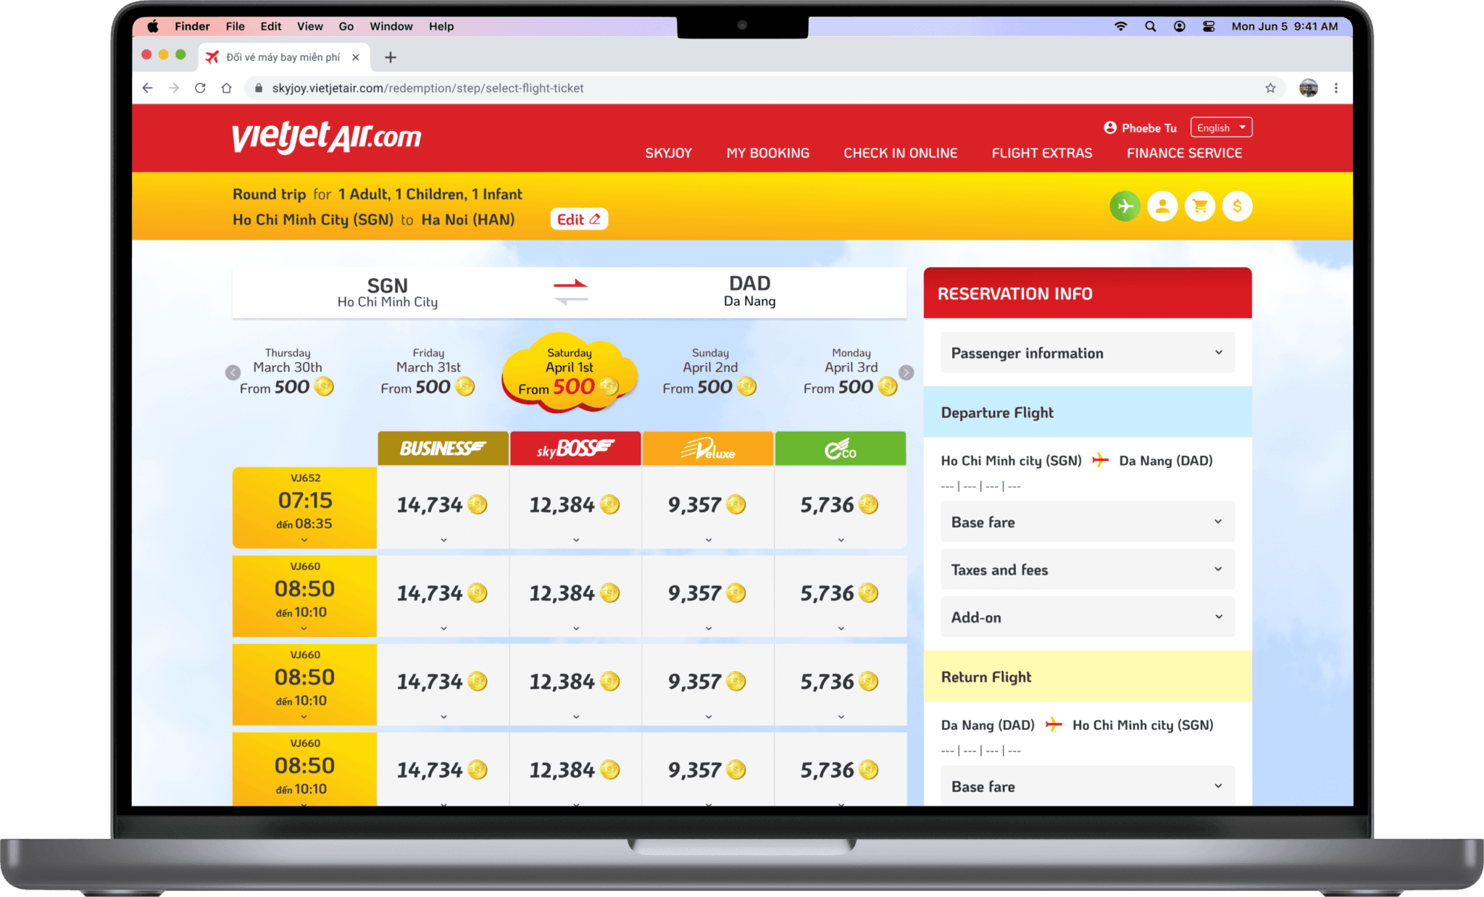The image size is (1484, 897).
Task: Open the browser three-dot menu
Action: [1336, 88]
